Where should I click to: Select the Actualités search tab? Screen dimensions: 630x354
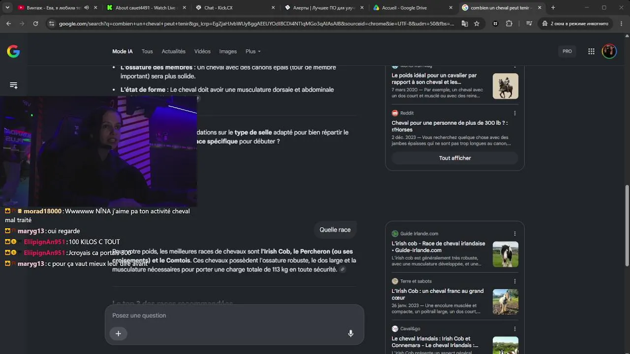(x=174, y=51)
